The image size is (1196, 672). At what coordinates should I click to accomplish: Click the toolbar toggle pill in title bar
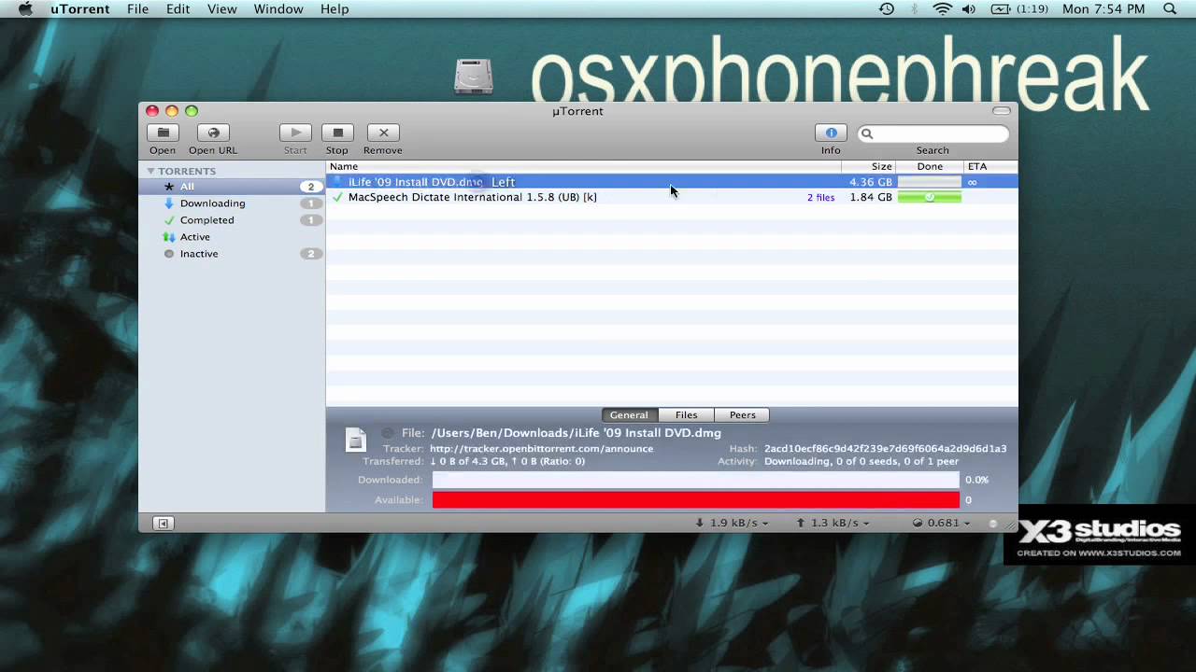coord(1002,111)
